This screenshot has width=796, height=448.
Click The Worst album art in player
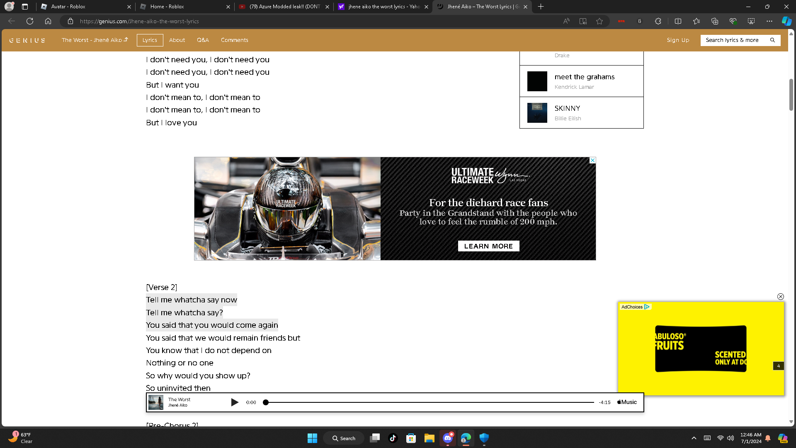pyautogui.click(x=156, y=402)
